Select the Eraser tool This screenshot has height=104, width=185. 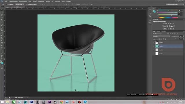(x=2, y=35)
